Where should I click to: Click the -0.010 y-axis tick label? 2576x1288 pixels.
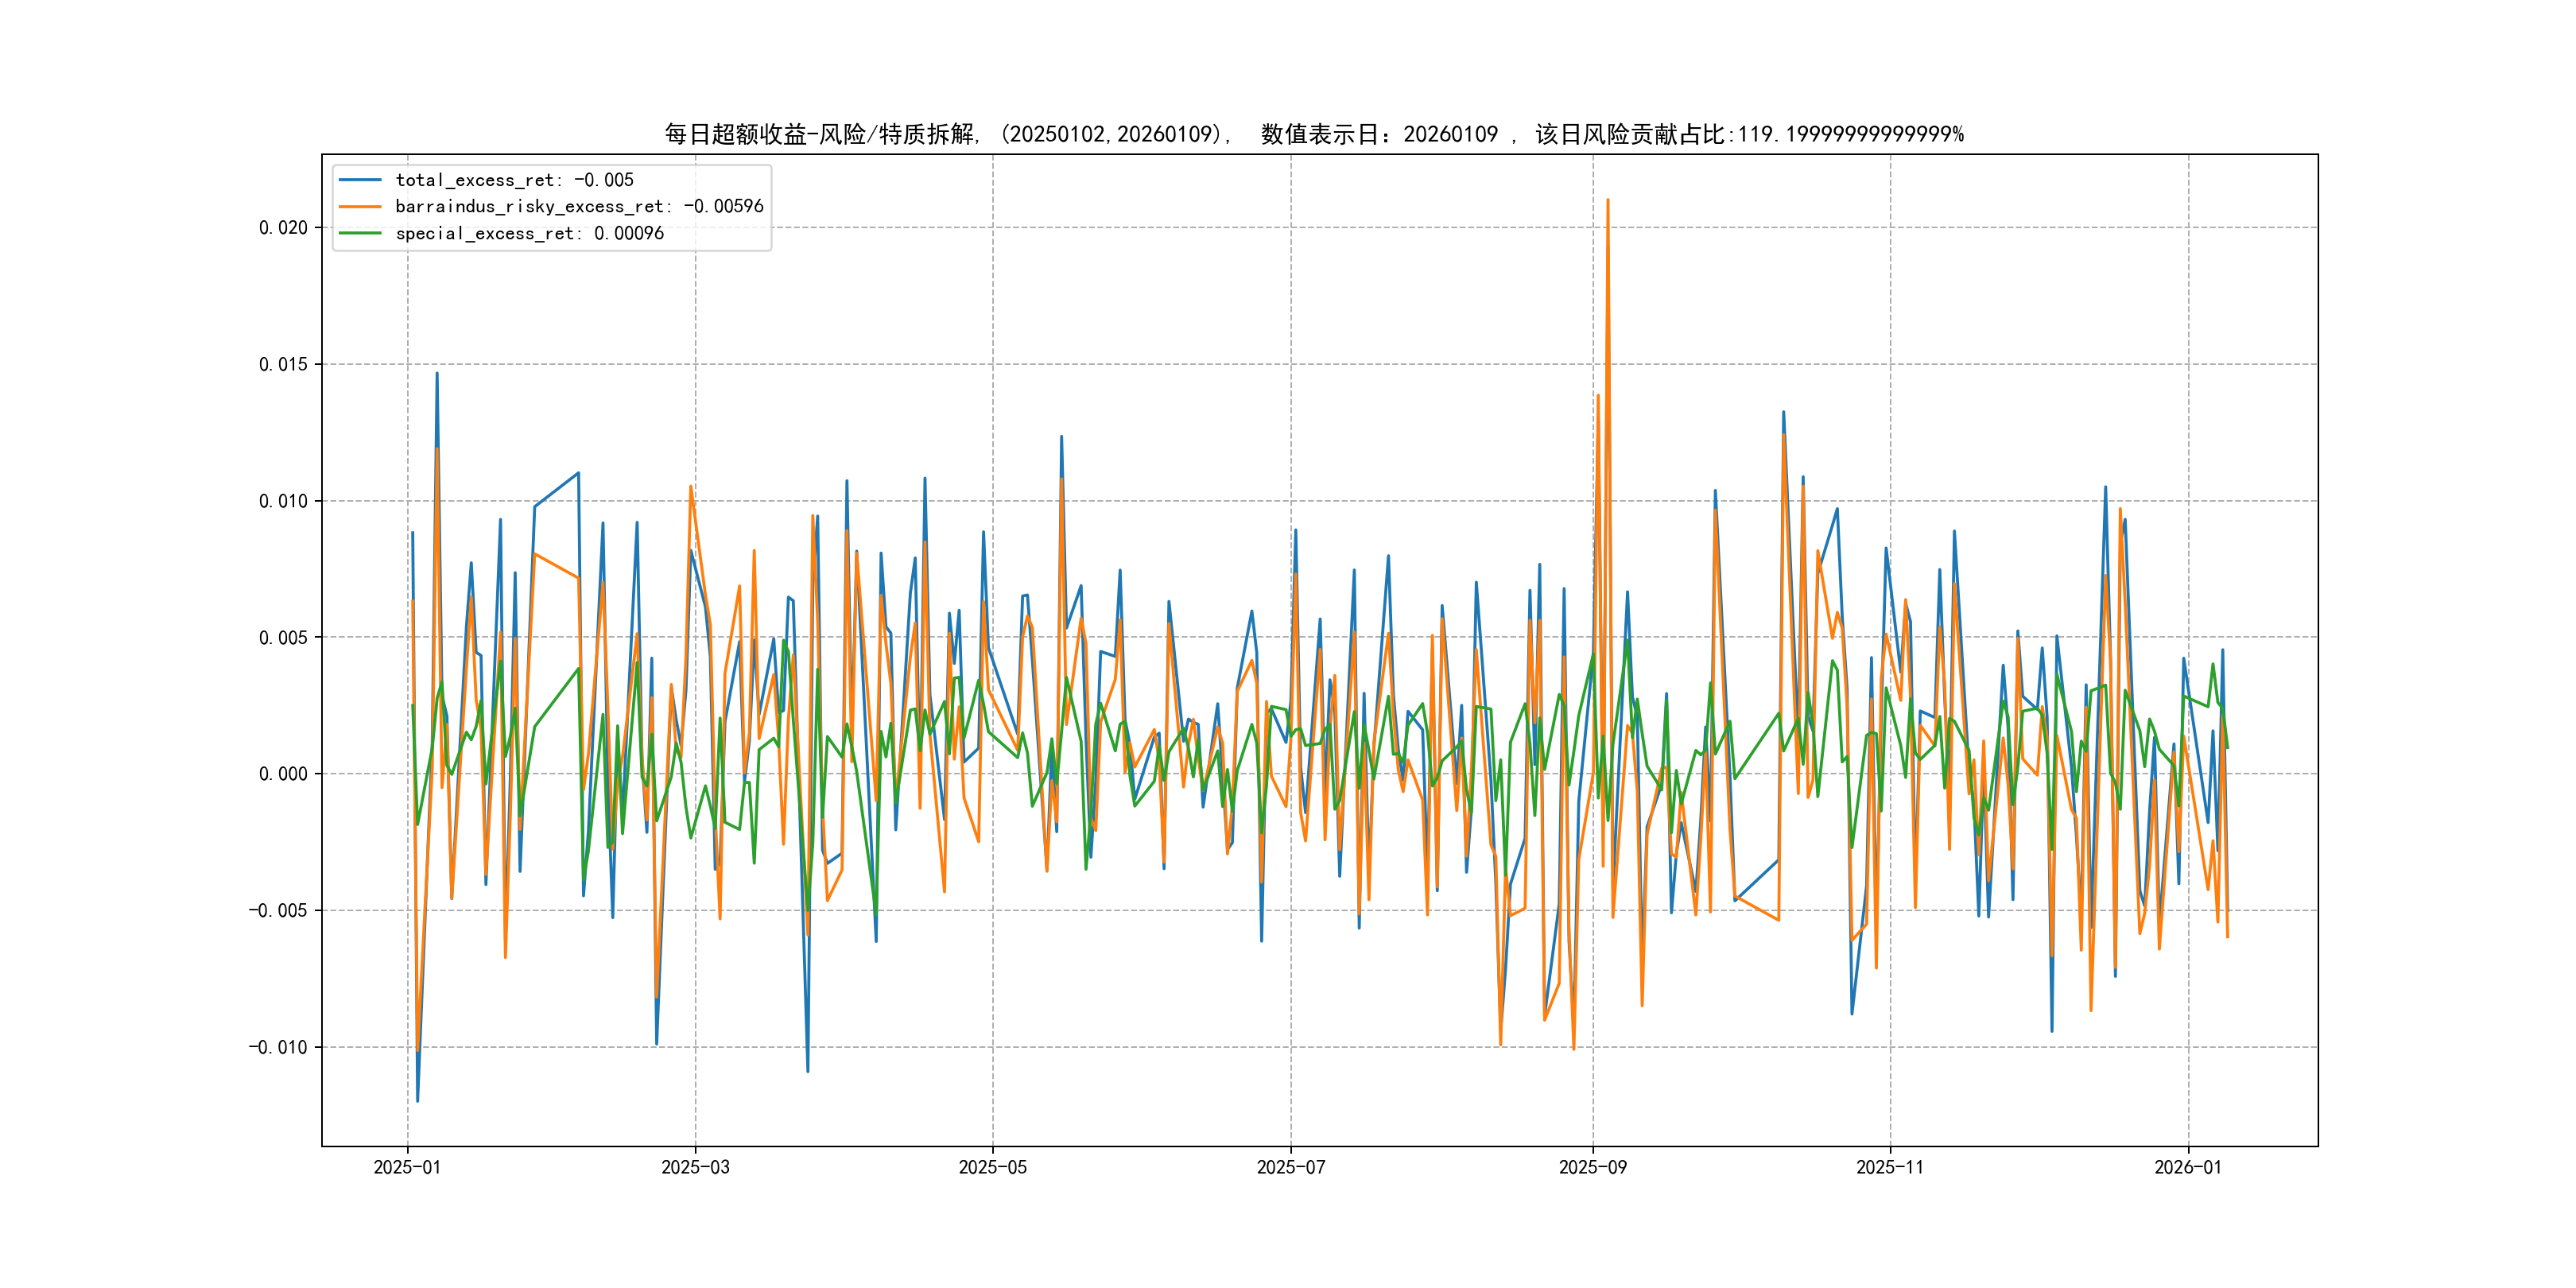pyautogui.click(x=278, y=1048)
